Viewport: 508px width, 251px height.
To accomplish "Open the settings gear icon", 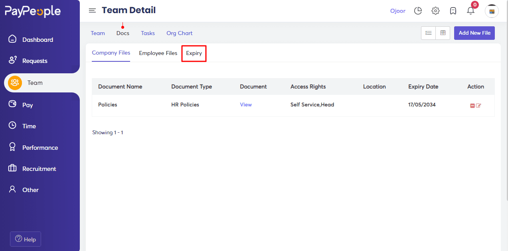I will tap(435, 11).
